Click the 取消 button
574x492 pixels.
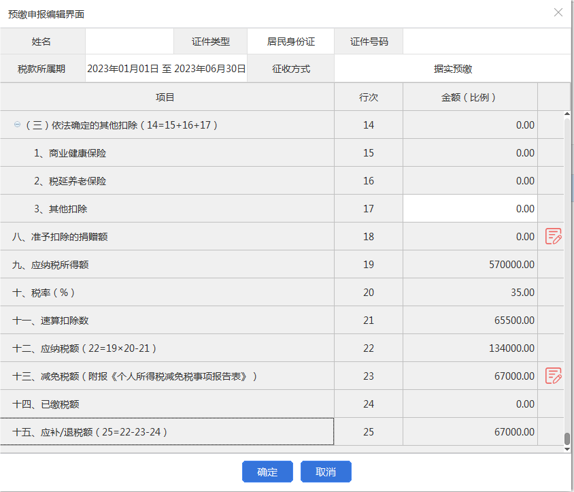[326, 472]
